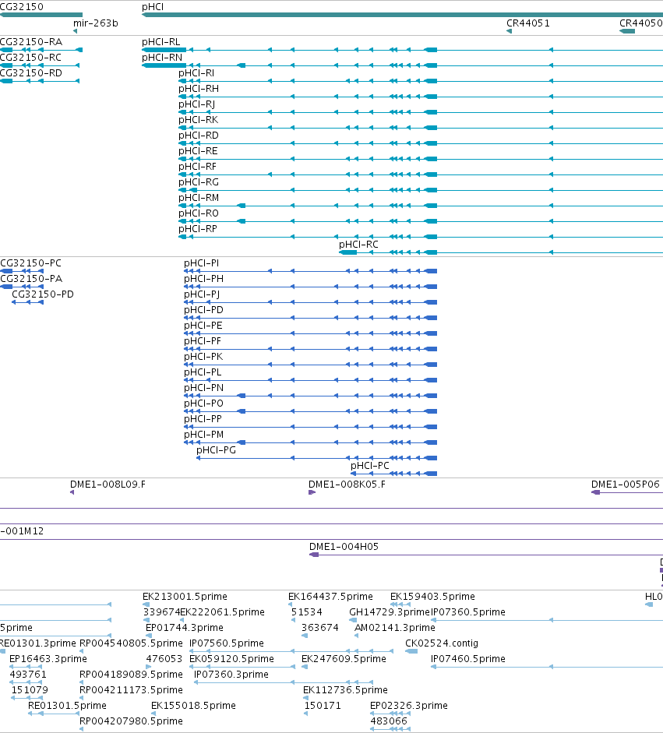Select transcript pHCl-RE

click(x=198, y=150)
